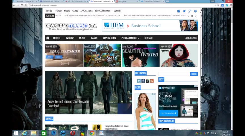The height and width of the screenshot is (136, 245).
Task: Click the Skype extension icon in toolbar
Action: [x=227, y=5]
